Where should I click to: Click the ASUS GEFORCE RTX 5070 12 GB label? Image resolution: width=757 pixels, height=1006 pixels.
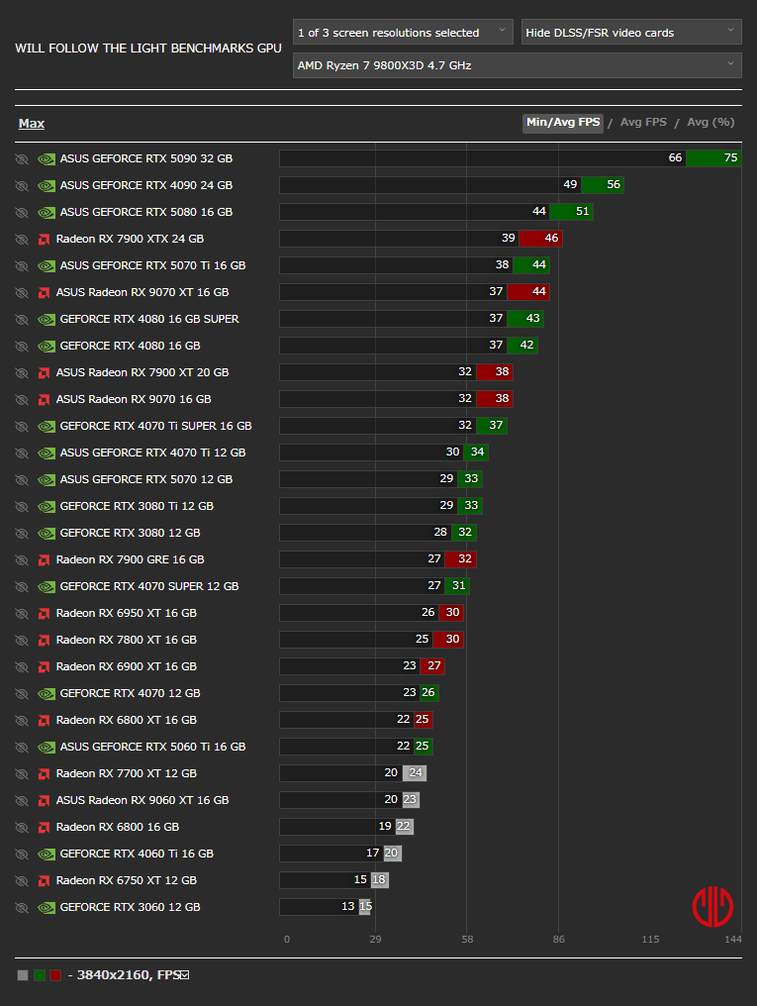point(146,479)
